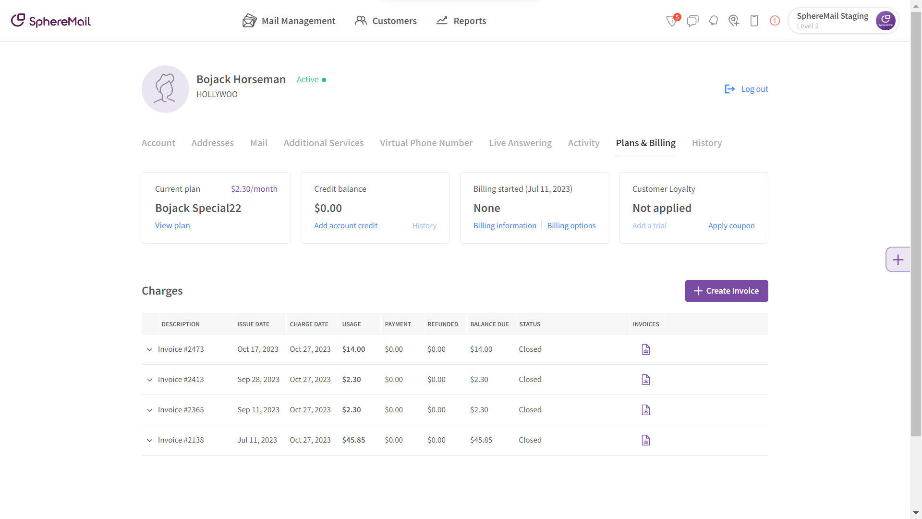Expand Invoice #2413 row details
922x519 pixels.
pyautogui.click(x=149, y=380)
